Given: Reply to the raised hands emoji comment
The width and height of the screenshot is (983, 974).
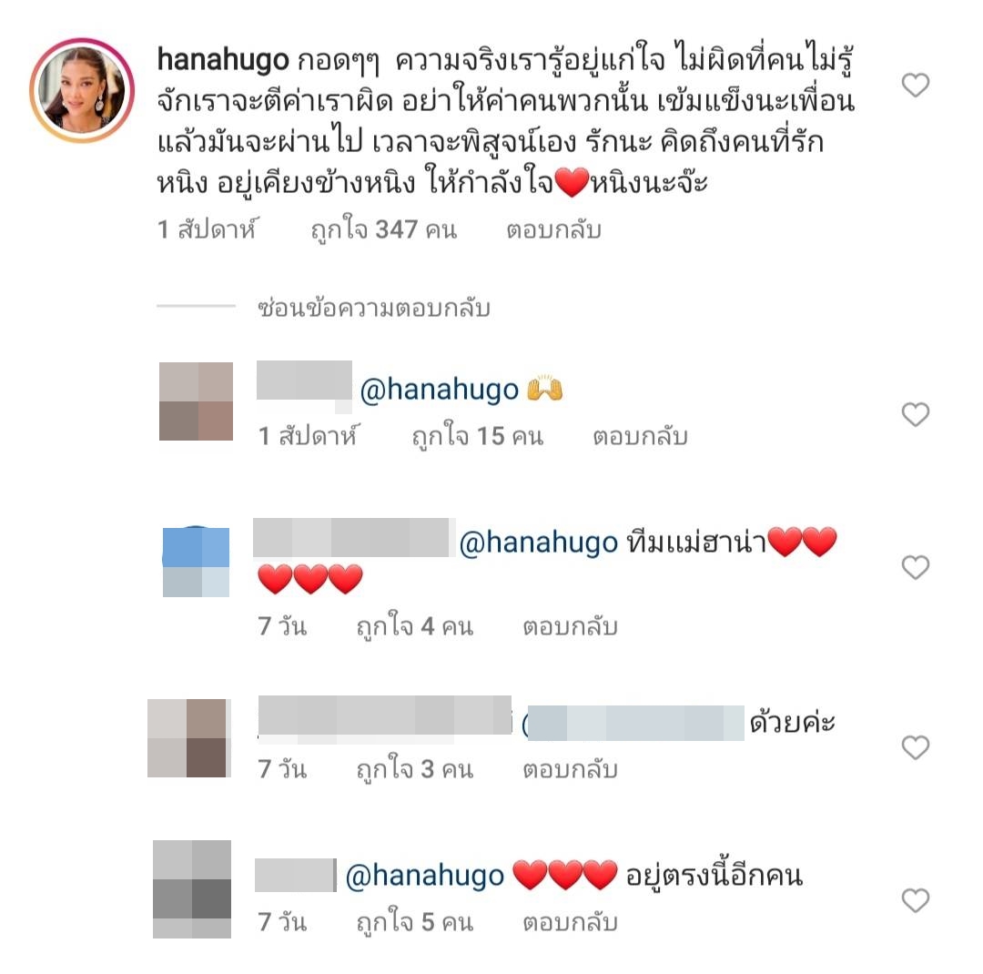Looking at the screenshot, I should 640,437.
